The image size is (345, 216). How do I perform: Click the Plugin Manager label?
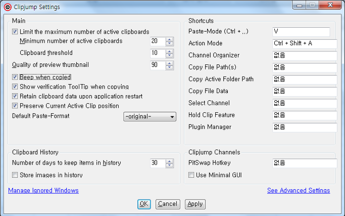pyautogui.click(x=210, y=127)
